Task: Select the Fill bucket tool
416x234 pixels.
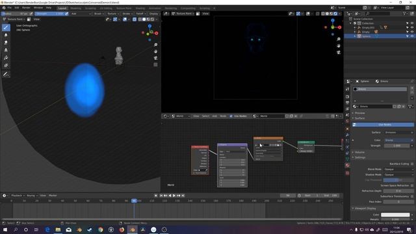Action: point(6,58)
